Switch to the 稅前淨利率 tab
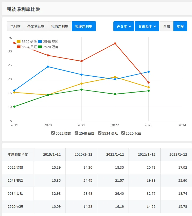 tap(60, 26)
